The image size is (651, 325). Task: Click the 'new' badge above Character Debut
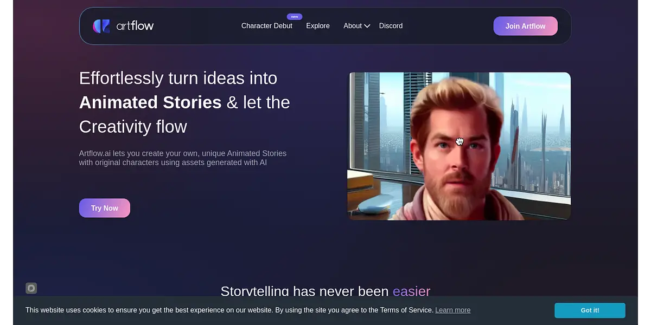click(295, 17)
